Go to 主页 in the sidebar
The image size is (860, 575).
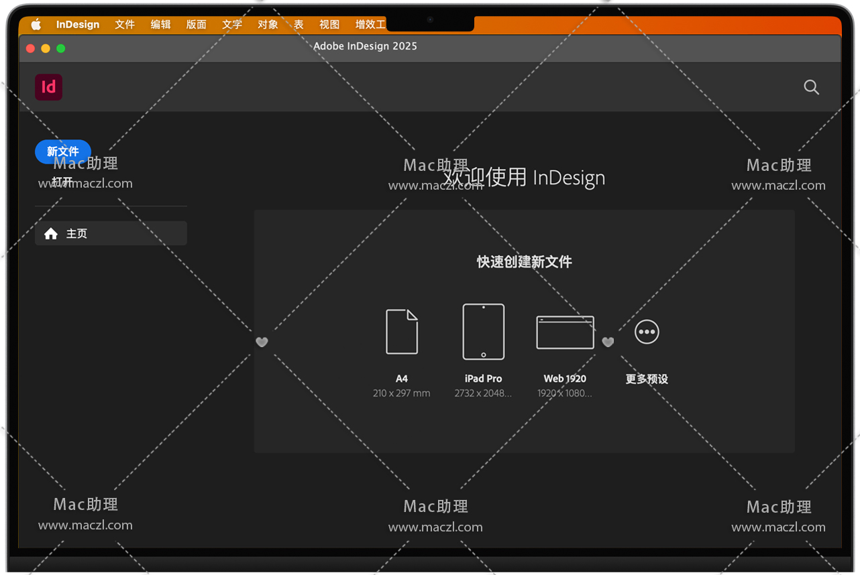tap(111, 233)
